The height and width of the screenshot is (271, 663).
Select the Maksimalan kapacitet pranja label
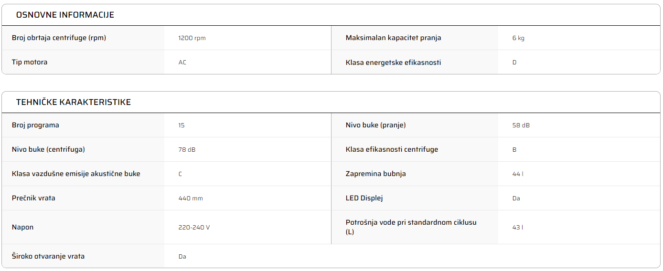[393, 38]
